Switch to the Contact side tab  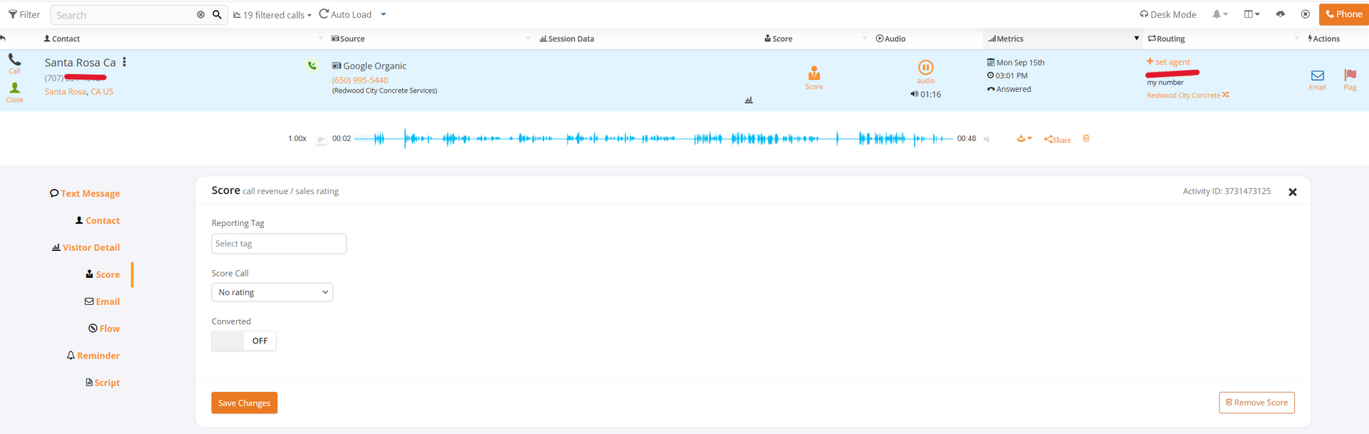coord(98,220)
